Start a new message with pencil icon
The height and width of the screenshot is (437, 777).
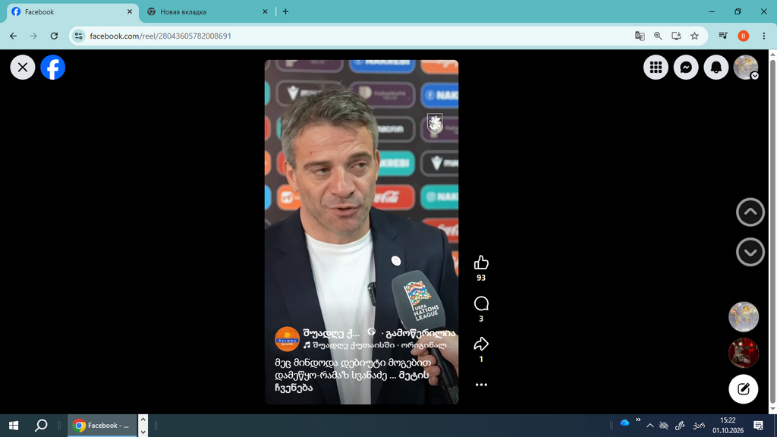tap(744, 389)
